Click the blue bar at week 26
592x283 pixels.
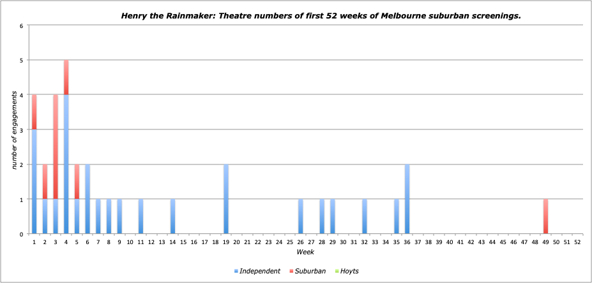[300, 217]
